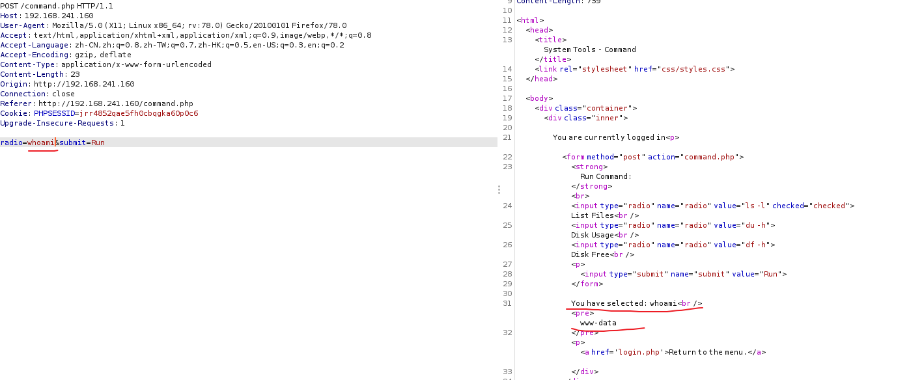Click the Accept header starting with text/html
909x380 pixels.
186,35
